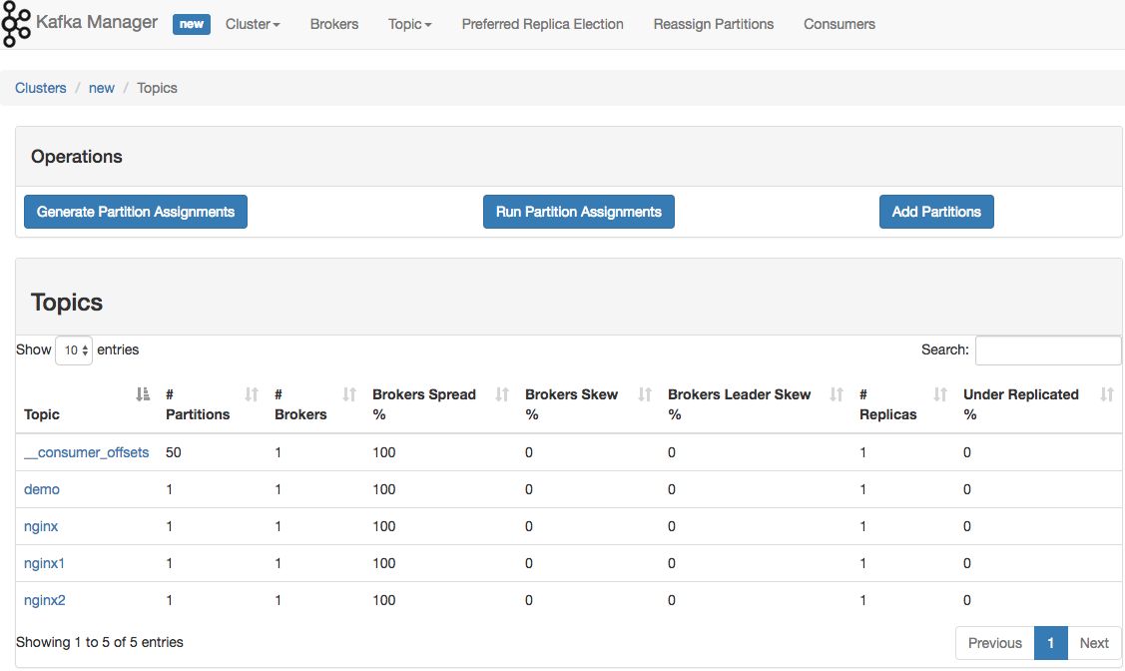The width and height of the screenshot is (1125, 671).
Task: Sort by Brokers Leader Skew % icon
Action: [837, 394]
